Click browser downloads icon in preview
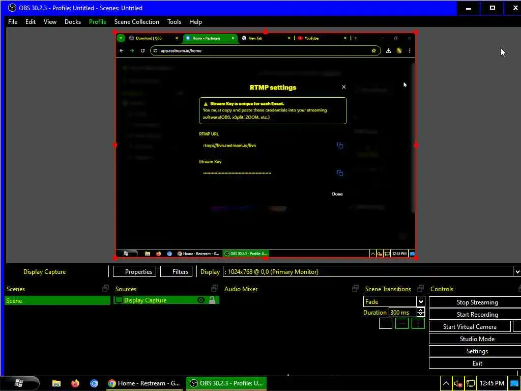521x391 pixels. (388, 50)
